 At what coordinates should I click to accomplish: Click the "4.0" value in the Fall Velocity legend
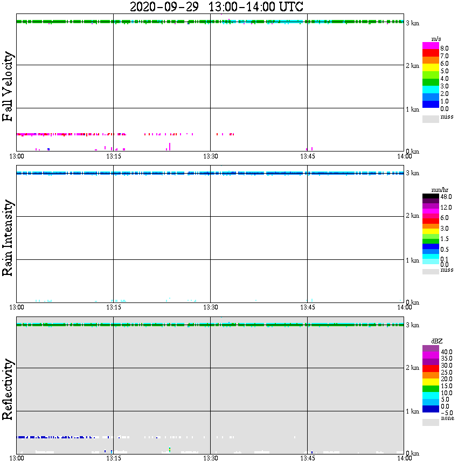click(x=445, y=79)
